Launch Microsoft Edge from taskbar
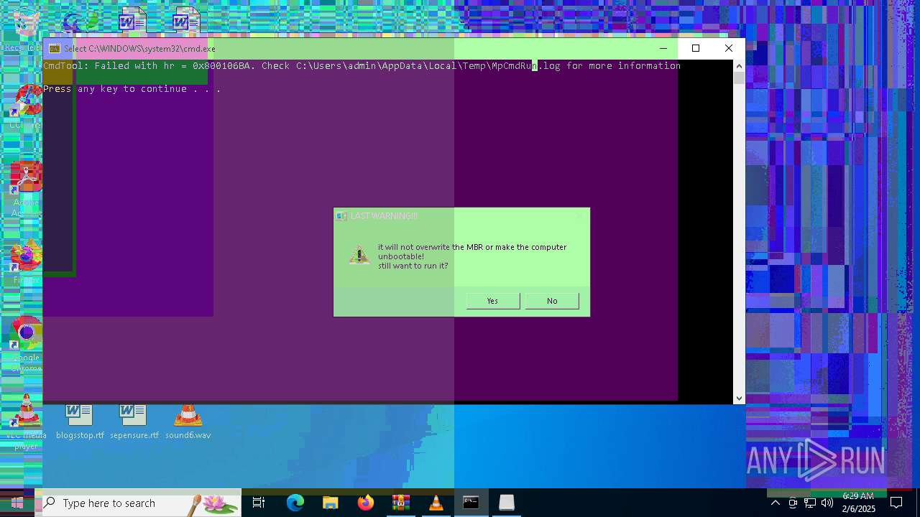The width and height of the screenshot is (920, 517). [295, 503]
